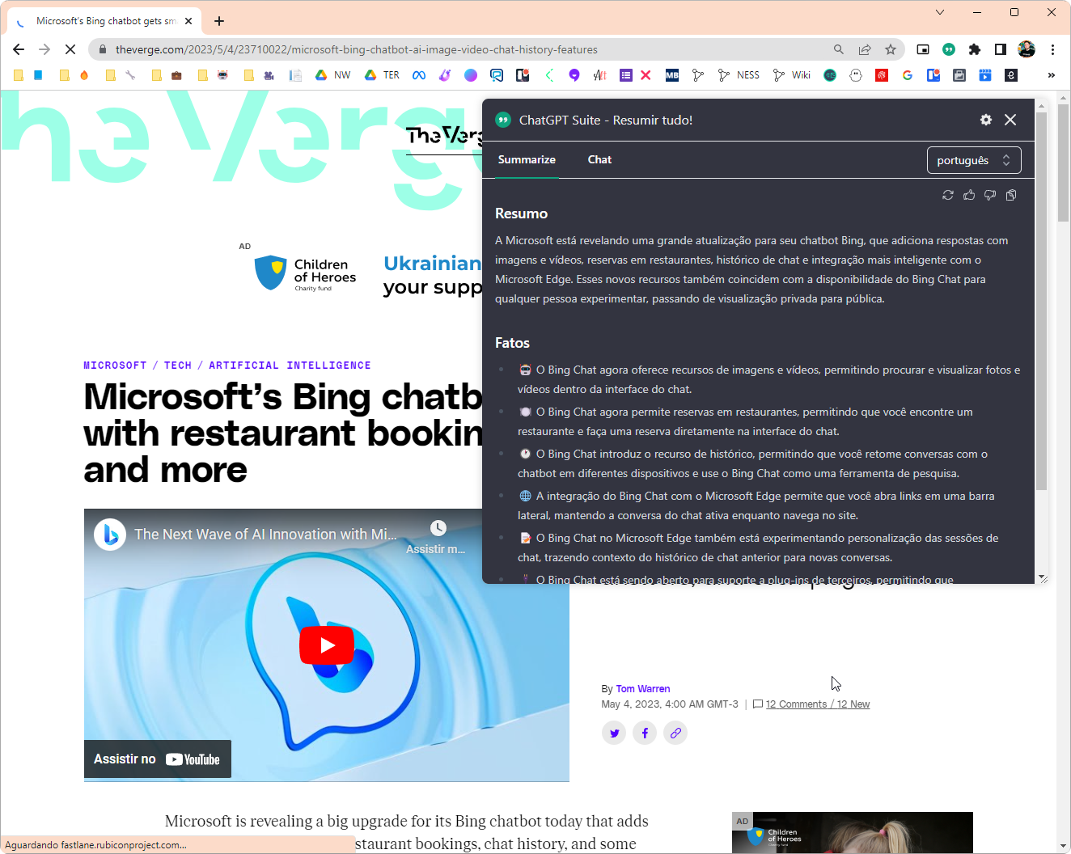Open picture-in-picture media control
Screen dimensions: 1071x854
923,49
